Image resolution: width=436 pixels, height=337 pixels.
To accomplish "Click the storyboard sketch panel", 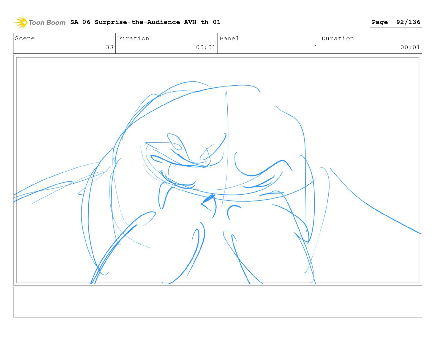I will [217, 170].
